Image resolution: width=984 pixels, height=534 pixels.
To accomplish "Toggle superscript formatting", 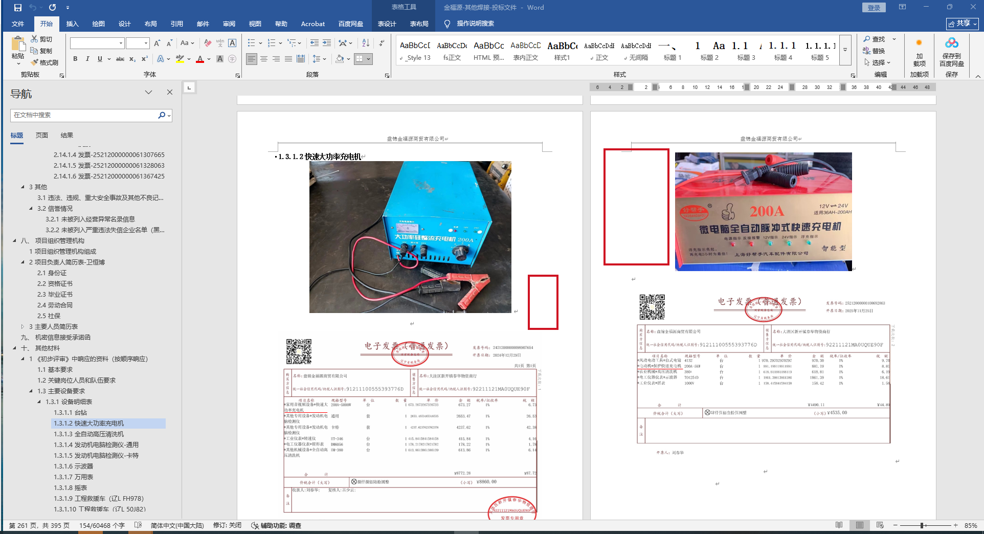I will pos(145,59).
